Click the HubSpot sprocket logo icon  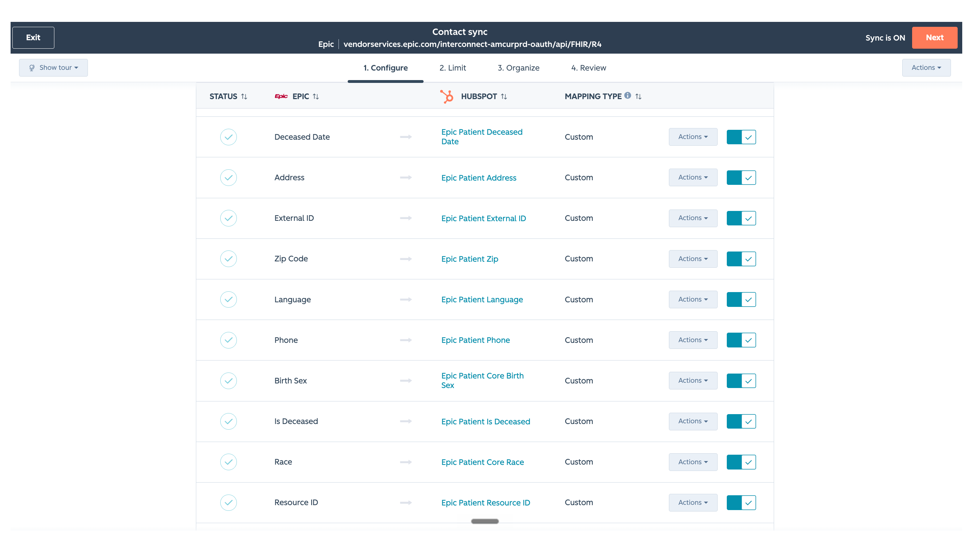point(447,96)
